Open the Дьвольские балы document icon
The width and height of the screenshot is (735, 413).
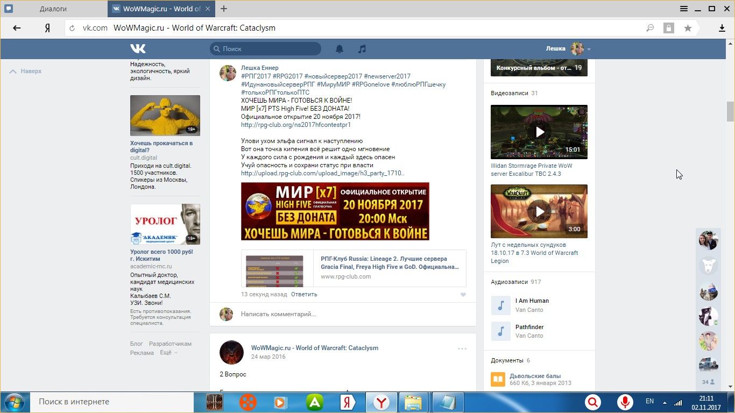498,380
